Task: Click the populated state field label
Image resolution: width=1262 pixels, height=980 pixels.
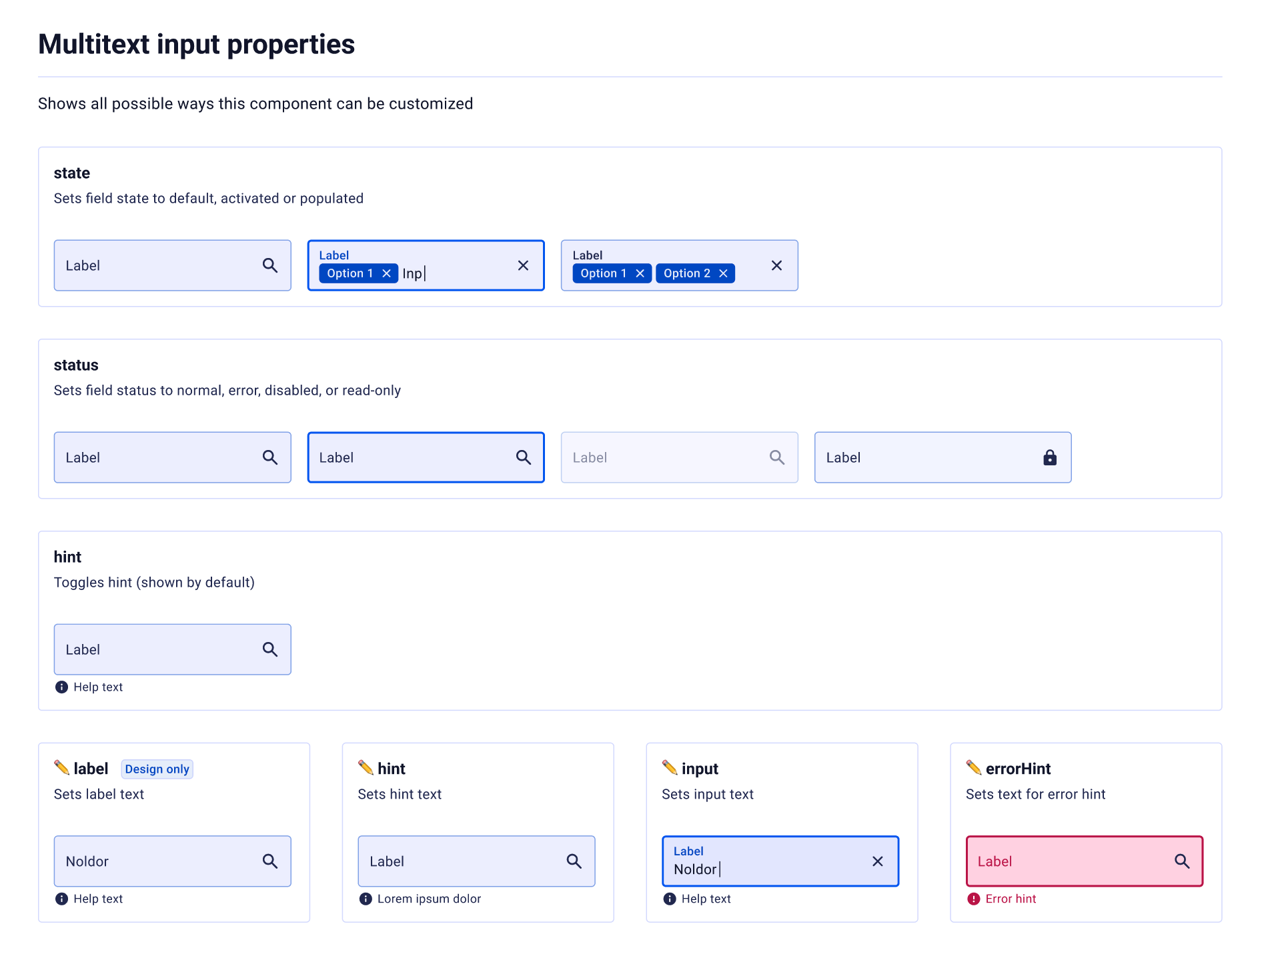Action: click(x=587, y=255)
